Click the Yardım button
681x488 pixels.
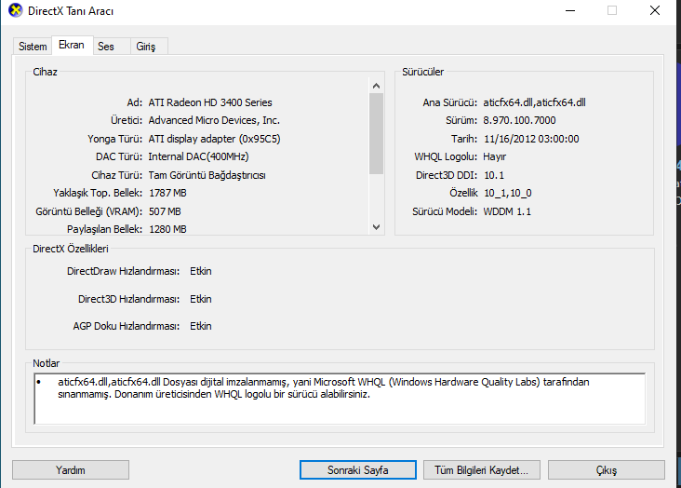(x=71, y=470)
